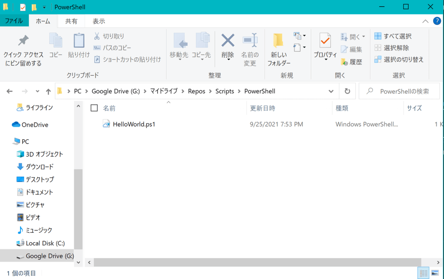Open the Move to (移動先) menu

(x=179, y=46)
